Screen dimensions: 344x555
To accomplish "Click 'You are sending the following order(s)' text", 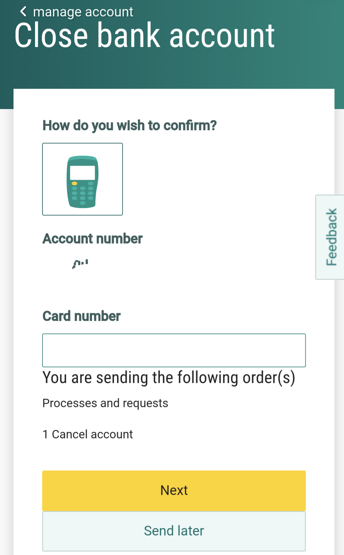I will [169, 378].
